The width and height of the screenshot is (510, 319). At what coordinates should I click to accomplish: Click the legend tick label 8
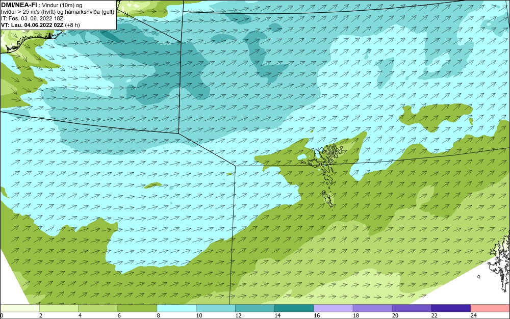(158, 315)
